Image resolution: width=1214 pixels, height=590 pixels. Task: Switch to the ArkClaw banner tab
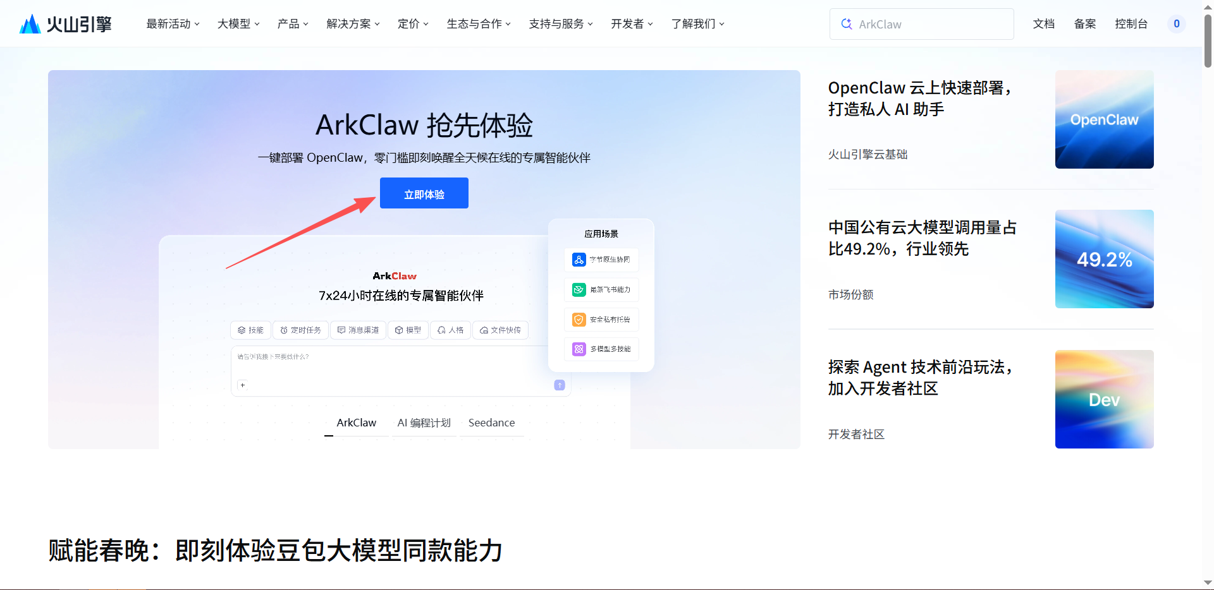click(356, 423)
